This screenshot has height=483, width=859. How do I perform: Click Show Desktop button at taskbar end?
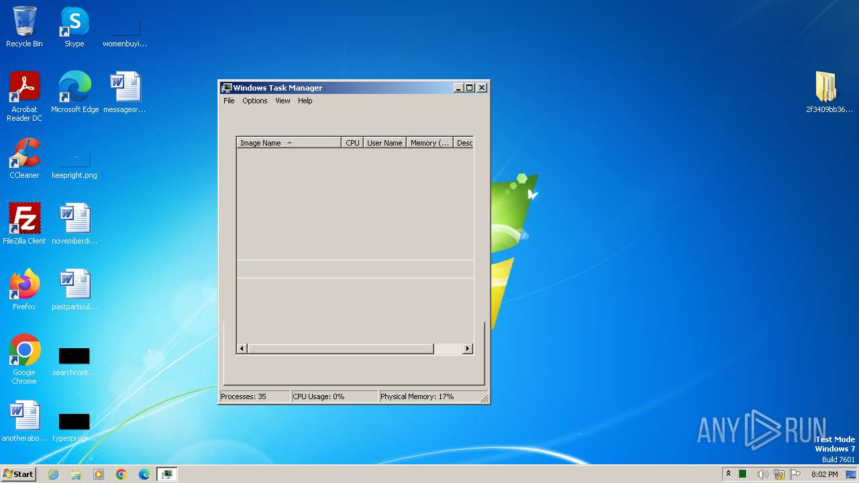[x=852, y=474]
